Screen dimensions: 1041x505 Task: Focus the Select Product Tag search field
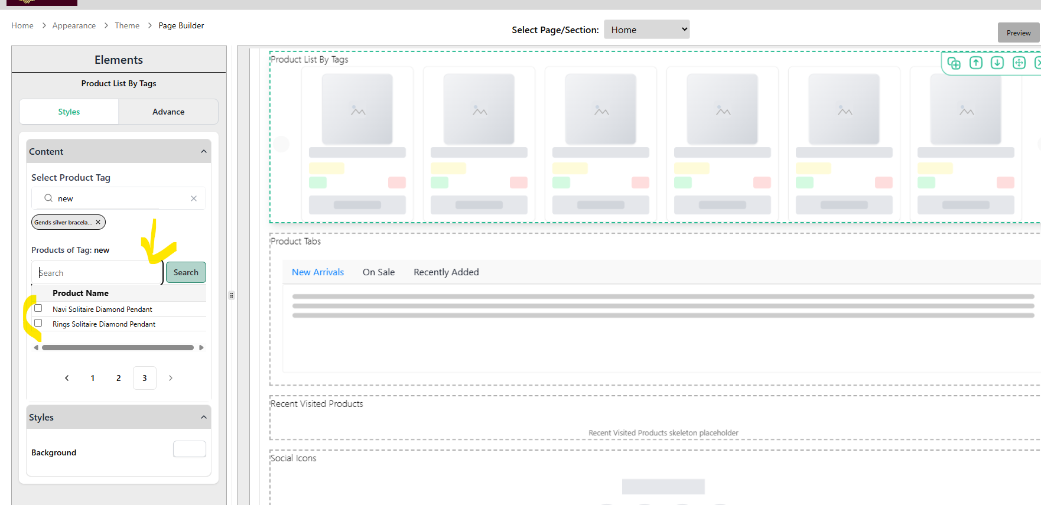[x=119, y=198]
